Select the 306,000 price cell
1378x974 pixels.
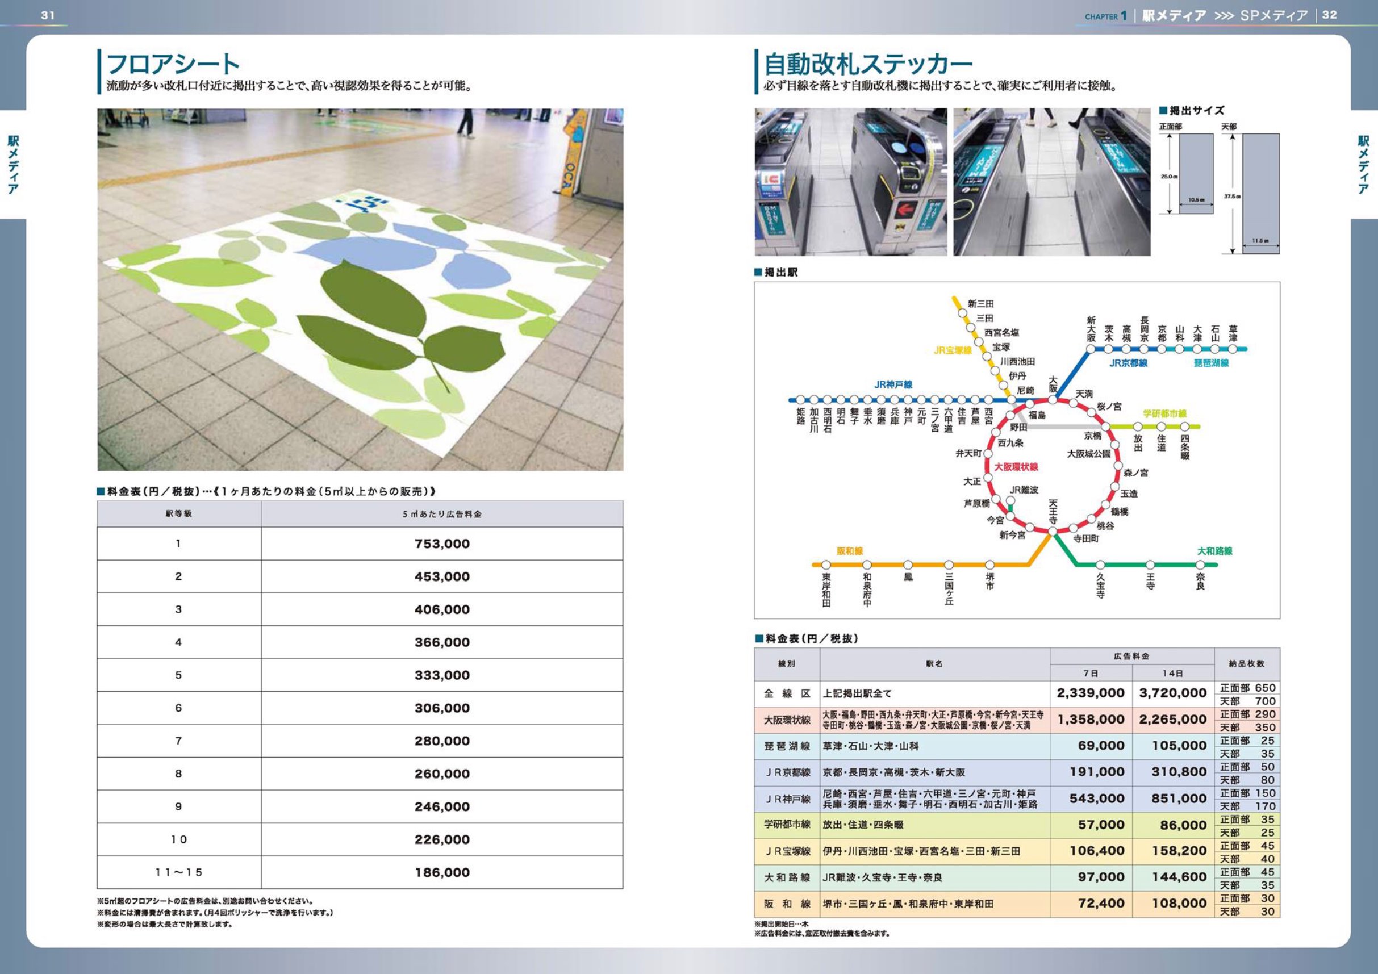point(442,708)
